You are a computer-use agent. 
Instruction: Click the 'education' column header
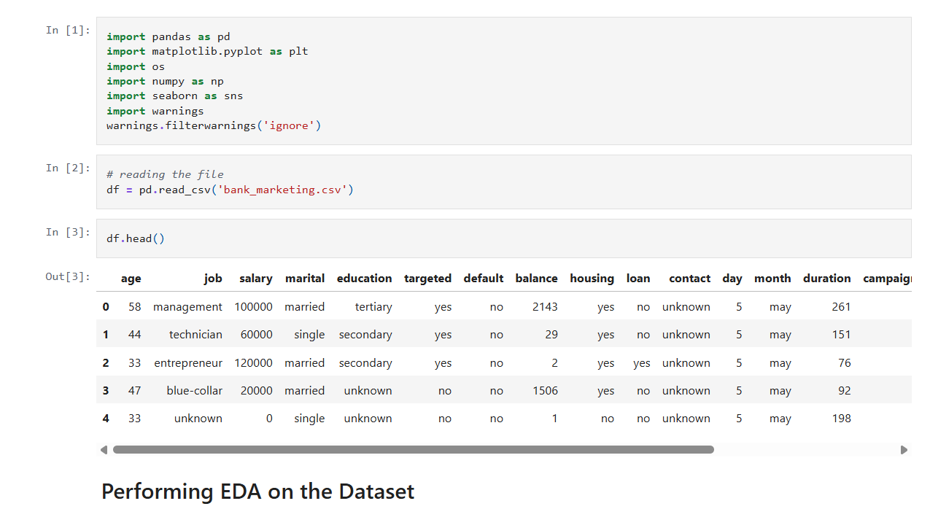click(x=365, y=279)
